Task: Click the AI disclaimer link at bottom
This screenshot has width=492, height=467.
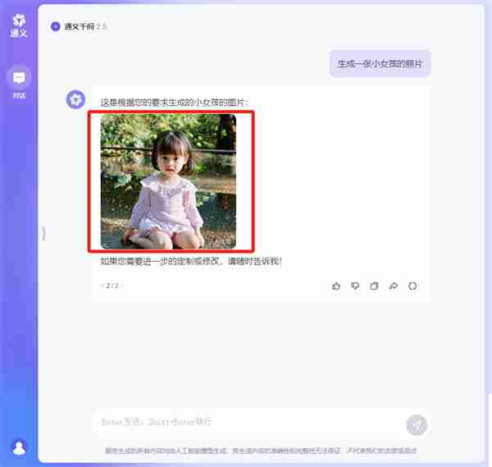Action: (261, 451)
